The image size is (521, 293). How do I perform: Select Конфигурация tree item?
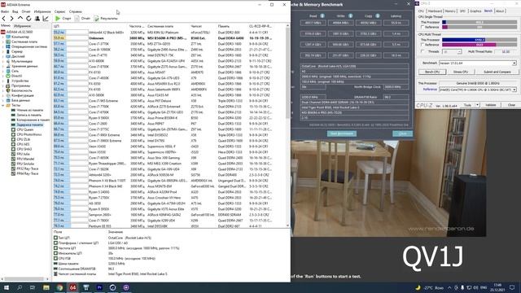click(23, 95)
